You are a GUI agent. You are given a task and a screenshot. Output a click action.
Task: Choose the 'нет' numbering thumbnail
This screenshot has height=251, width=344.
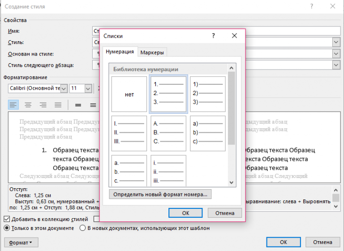129,94
